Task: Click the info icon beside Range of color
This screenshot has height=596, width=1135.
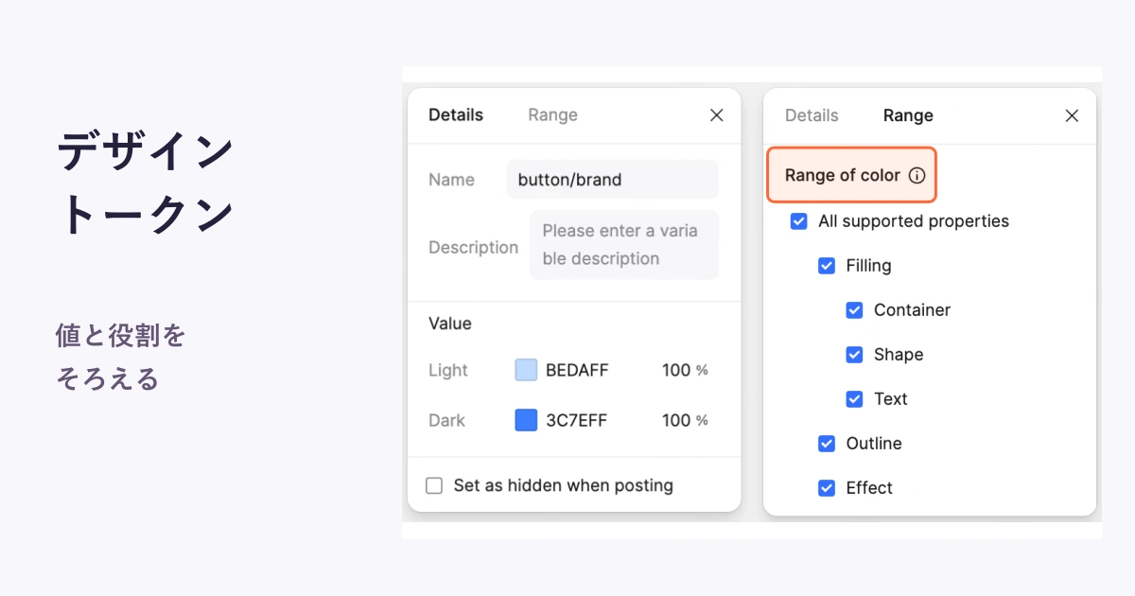Action: click(917, 175)
